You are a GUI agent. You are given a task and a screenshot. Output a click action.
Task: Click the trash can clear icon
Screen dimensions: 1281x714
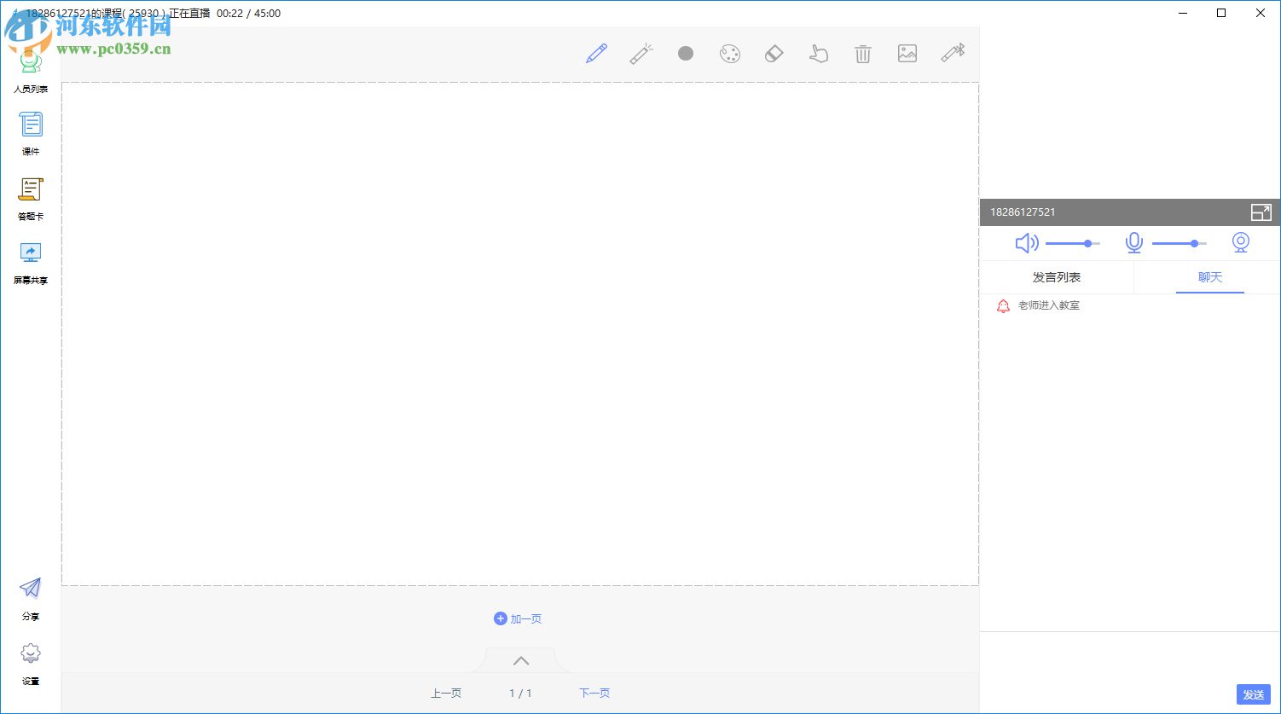pos(863,54)
